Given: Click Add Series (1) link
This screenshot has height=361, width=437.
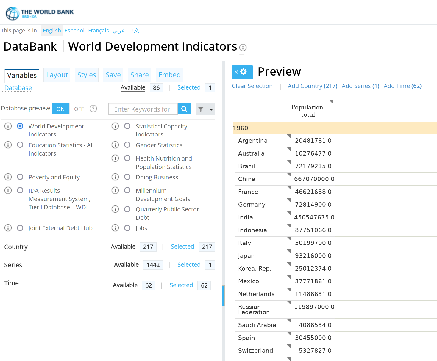Looking at the screenshot, I should [x=360, y=86].
